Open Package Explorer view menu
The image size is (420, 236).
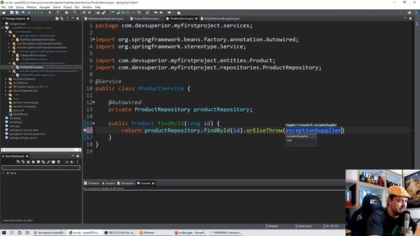tap(68, 18)
